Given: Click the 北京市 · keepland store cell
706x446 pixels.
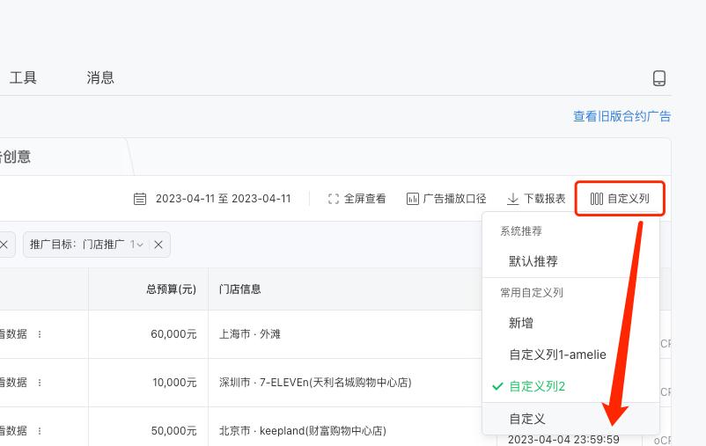Looking at the screenshot, I should coord(303,431).
